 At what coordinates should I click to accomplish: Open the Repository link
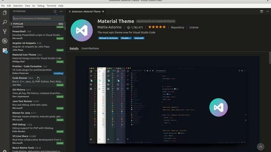point(177,27)
